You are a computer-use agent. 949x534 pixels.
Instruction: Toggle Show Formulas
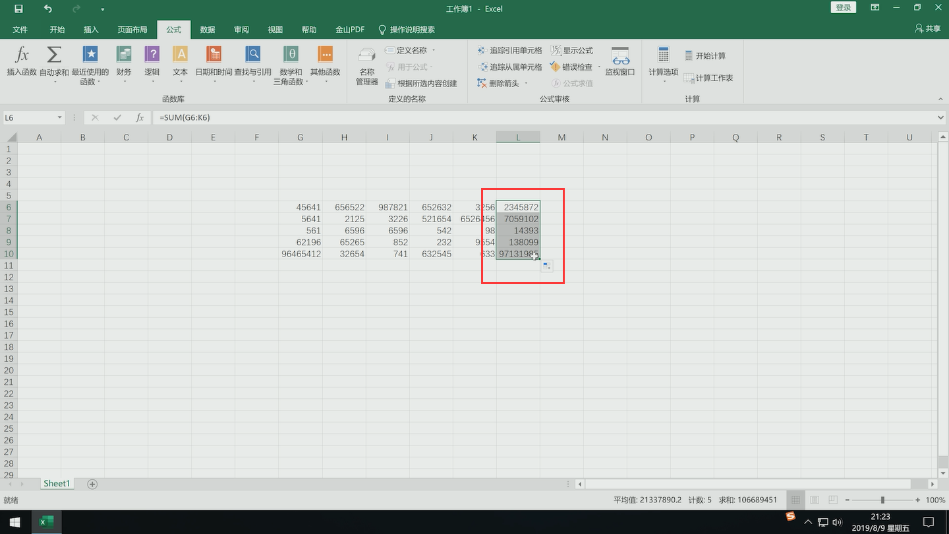click(x=572, y=50)
